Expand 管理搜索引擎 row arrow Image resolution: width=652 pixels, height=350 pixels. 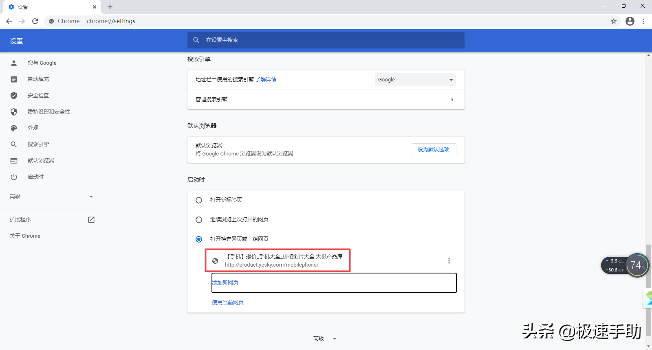tap(452, 99)
